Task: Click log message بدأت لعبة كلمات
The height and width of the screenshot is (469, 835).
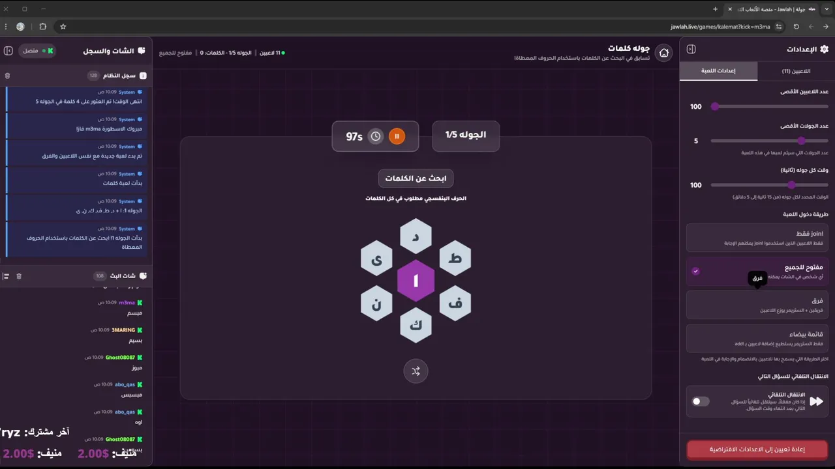Action: point(123,184)
